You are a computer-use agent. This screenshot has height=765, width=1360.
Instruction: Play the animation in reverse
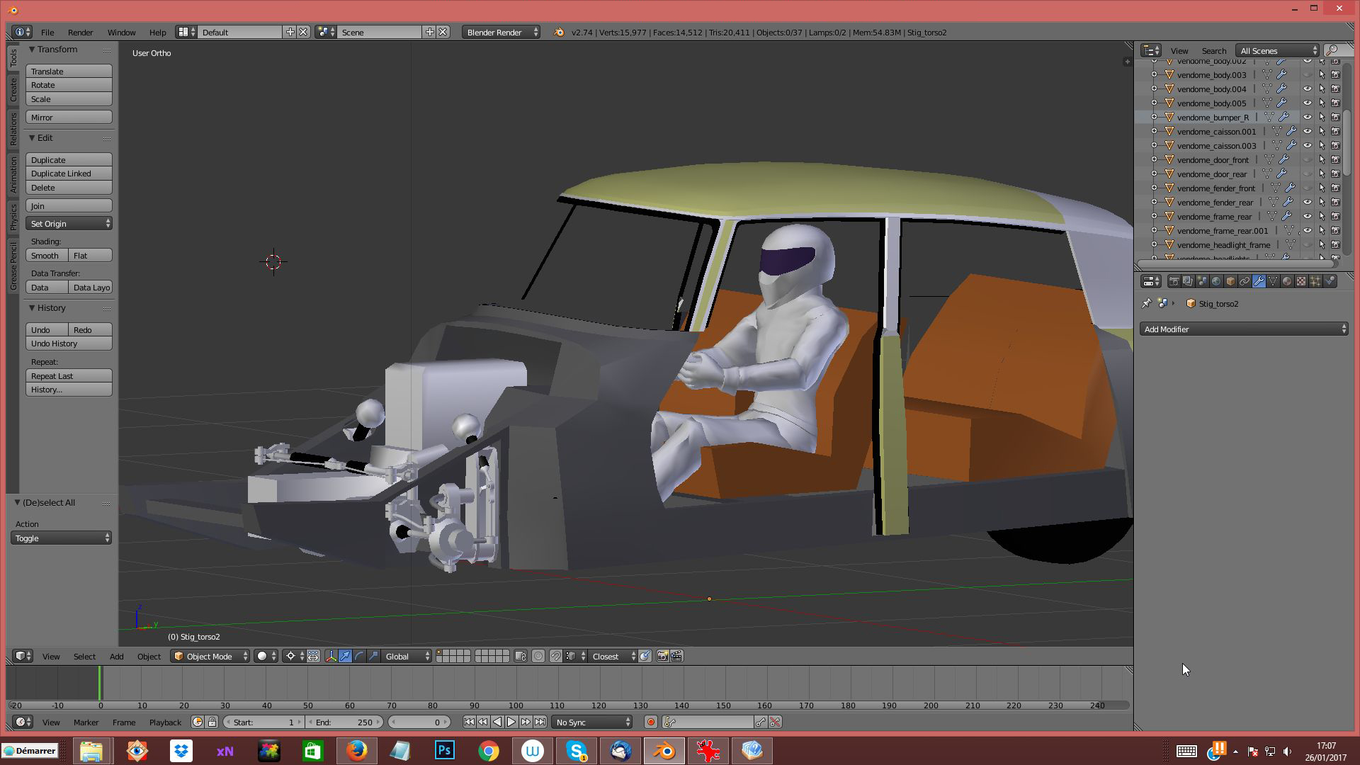click(497, 722)
